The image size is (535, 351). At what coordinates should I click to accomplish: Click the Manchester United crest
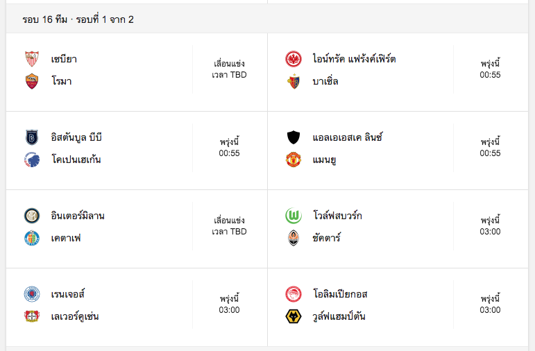pos(294,160)
